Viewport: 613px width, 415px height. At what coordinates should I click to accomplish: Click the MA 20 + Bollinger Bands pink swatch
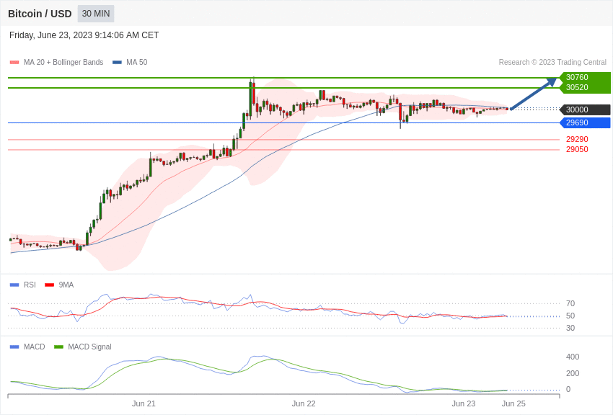[x=14, y=62]
